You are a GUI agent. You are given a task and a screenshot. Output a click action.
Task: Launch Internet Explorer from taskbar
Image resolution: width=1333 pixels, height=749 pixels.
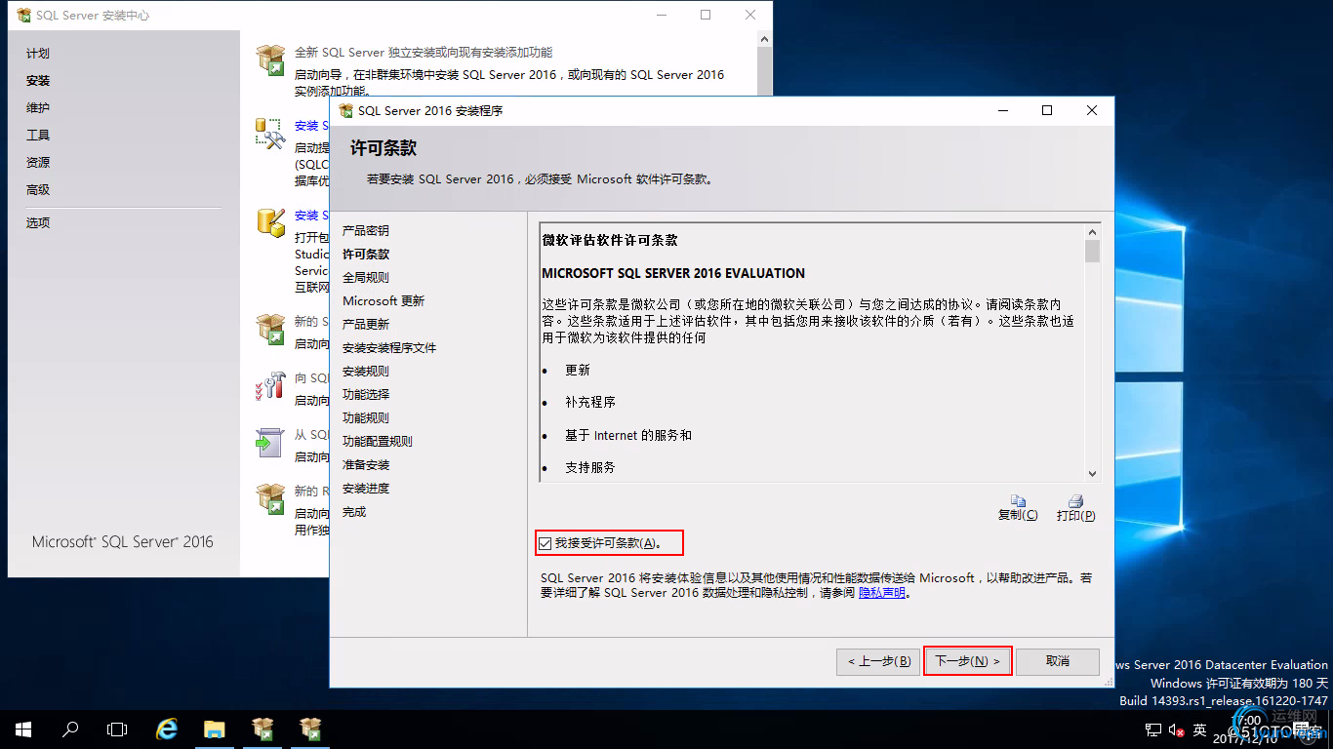point(167,729)
